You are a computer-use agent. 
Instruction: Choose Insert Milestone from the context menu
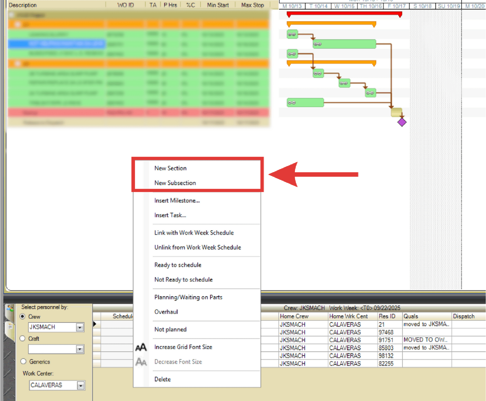[177, 200]
